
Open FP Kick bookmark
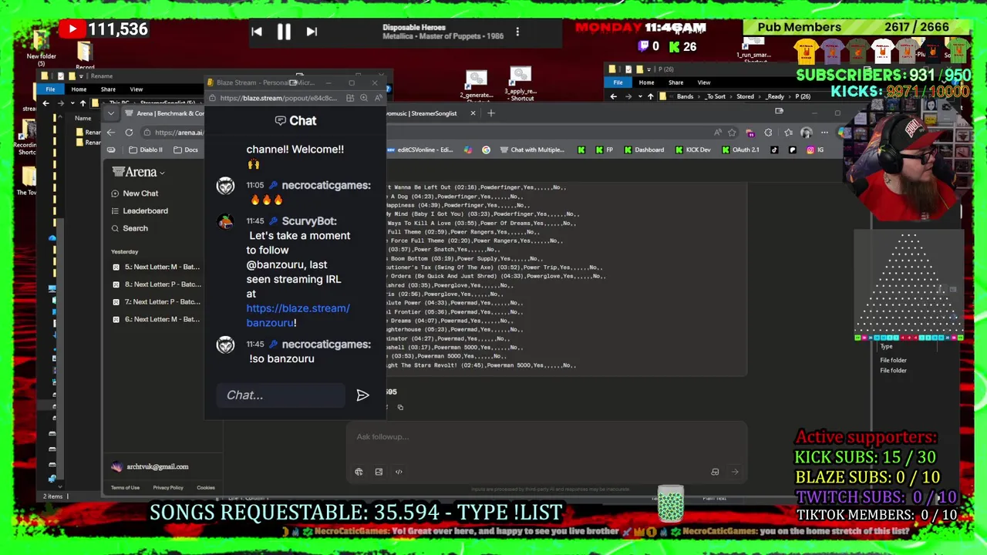pos(603,150)
